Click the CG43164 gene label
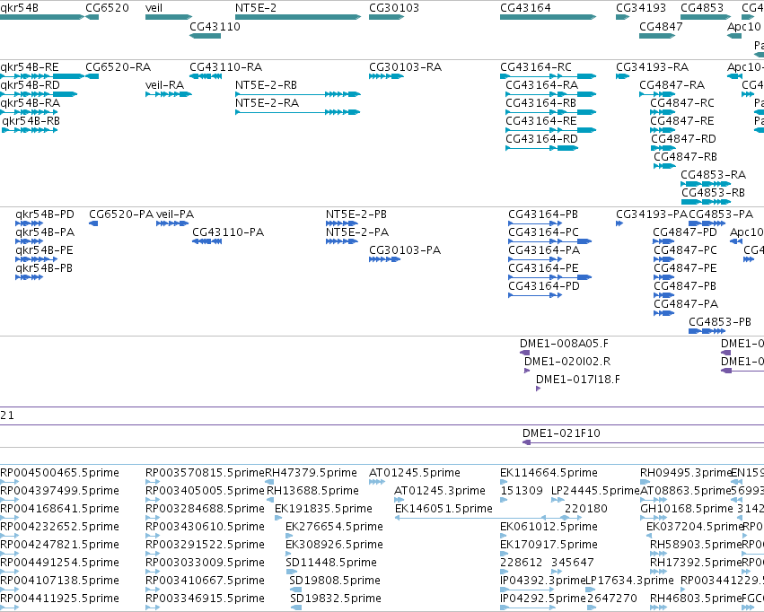Viewport: 764px width, 612px height. [x=525, y=8]
